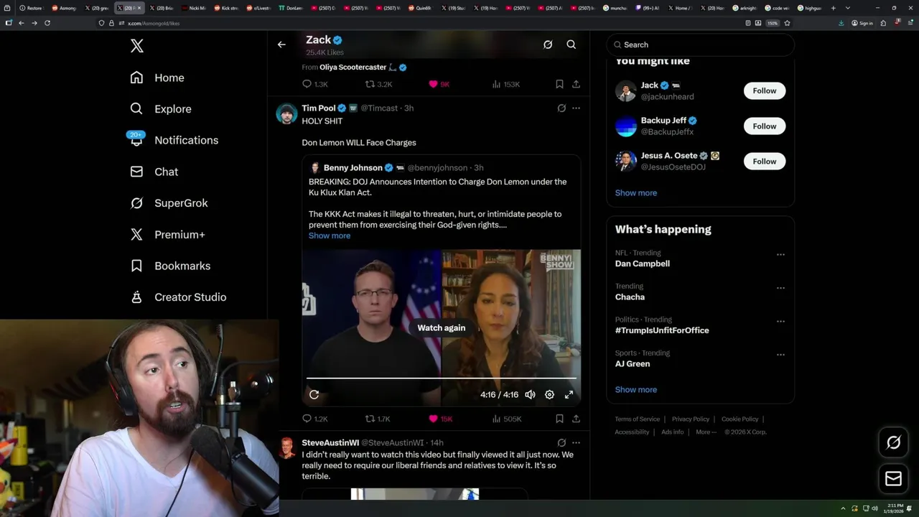
Task: Open SuperGrok in the sidebar
Action: point(169,203)
